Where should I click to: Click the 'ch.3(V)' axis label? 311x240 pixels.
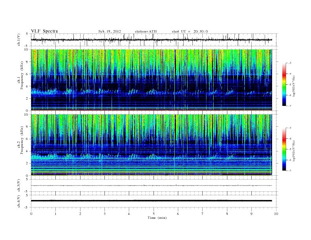(x=18, y=185)
